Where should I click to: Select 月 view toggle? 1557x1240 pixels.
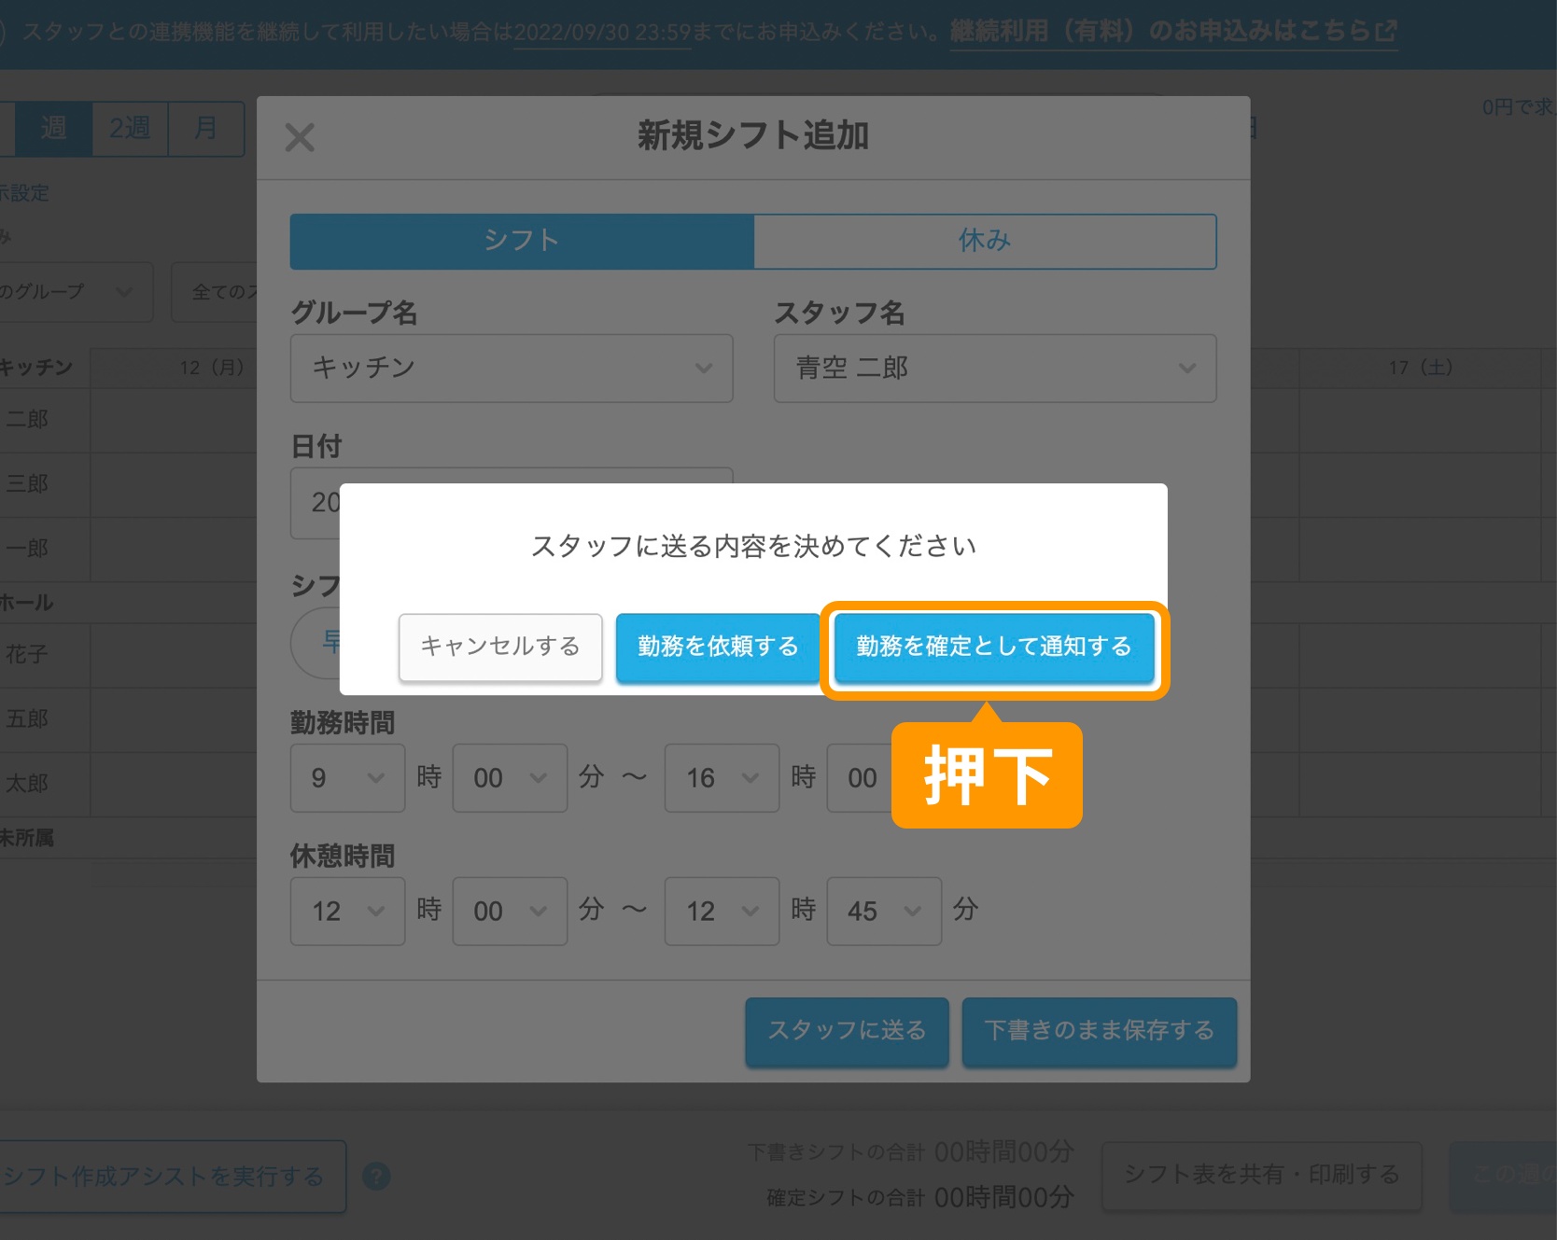[205, 128]
